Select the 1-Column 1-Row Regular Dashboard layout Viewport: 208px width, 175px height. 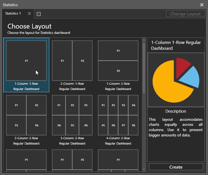point(26,65)
